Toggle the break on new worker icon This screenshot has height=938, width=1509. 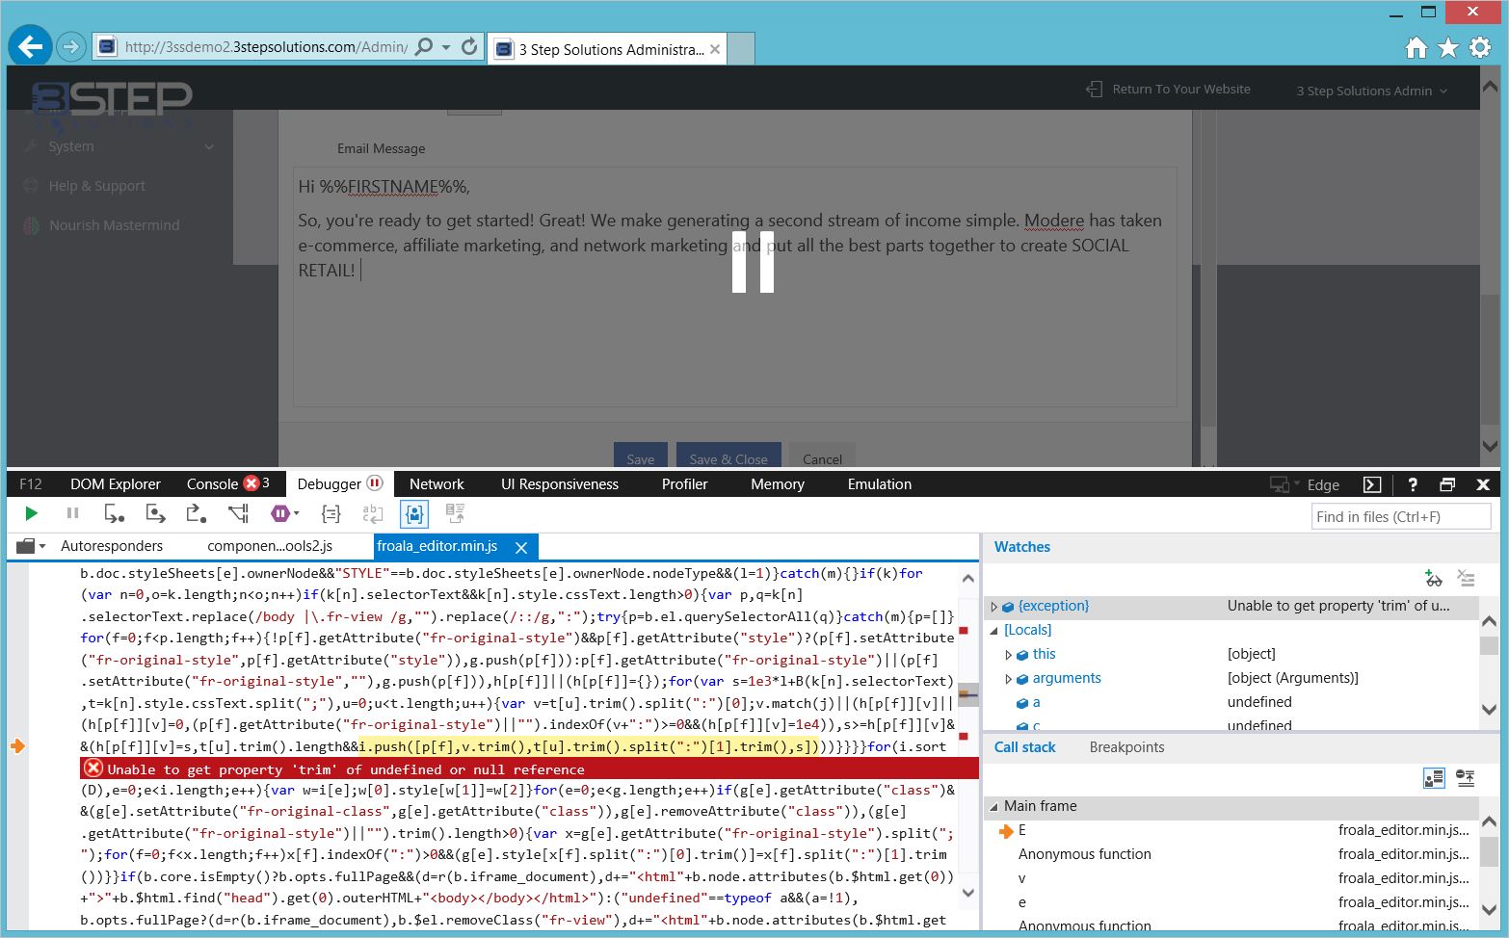click(x=238, y=513)
